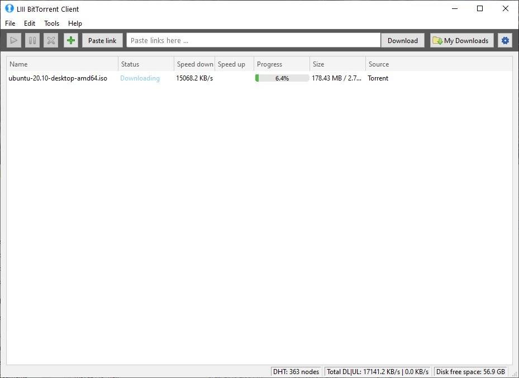Open the File menu
This screenshot has width=519, height=378.
pyautogui.click(x=9, y=23)
